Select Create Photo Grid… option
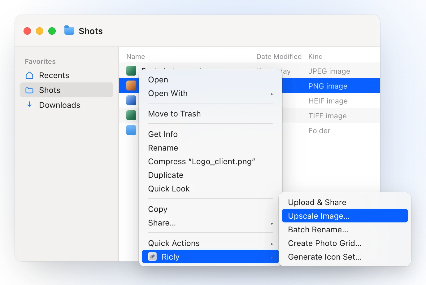 coord(345,243)
